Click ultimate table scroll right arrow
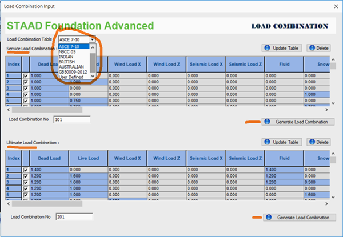 point(326,203)
